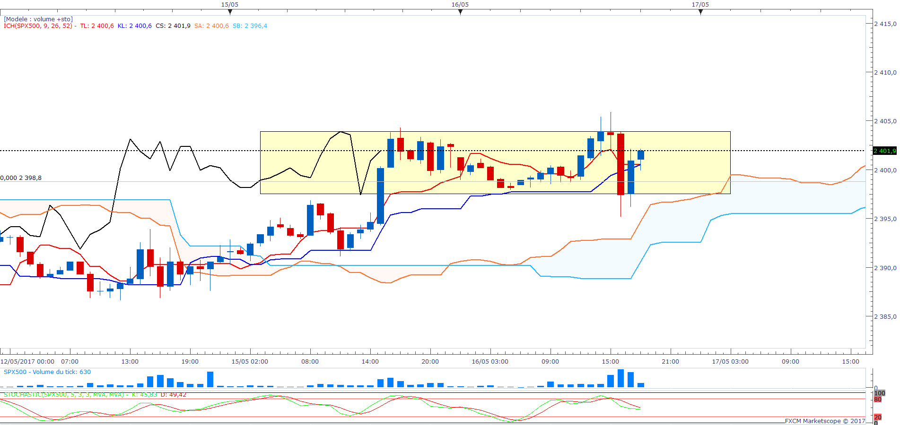Select the STOCHASTIC(SPX500...) indicator label

click(95, 395)
